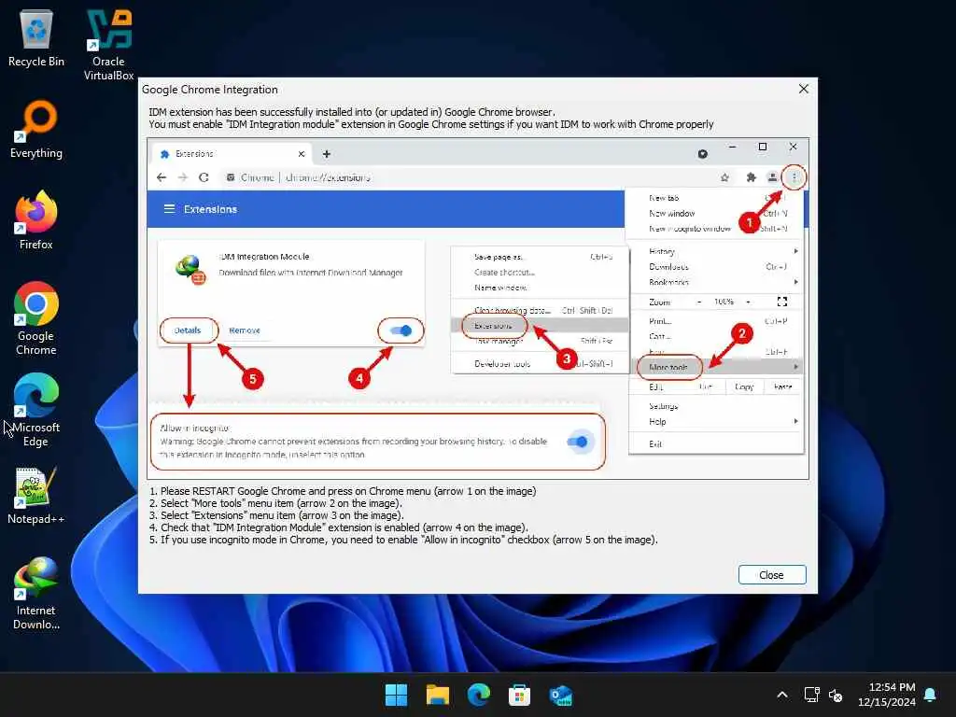This screenshot has height=717, width=956.
Task: Click the reload icon in the illustrated Chrome toolbar
Action: point(204,177)
